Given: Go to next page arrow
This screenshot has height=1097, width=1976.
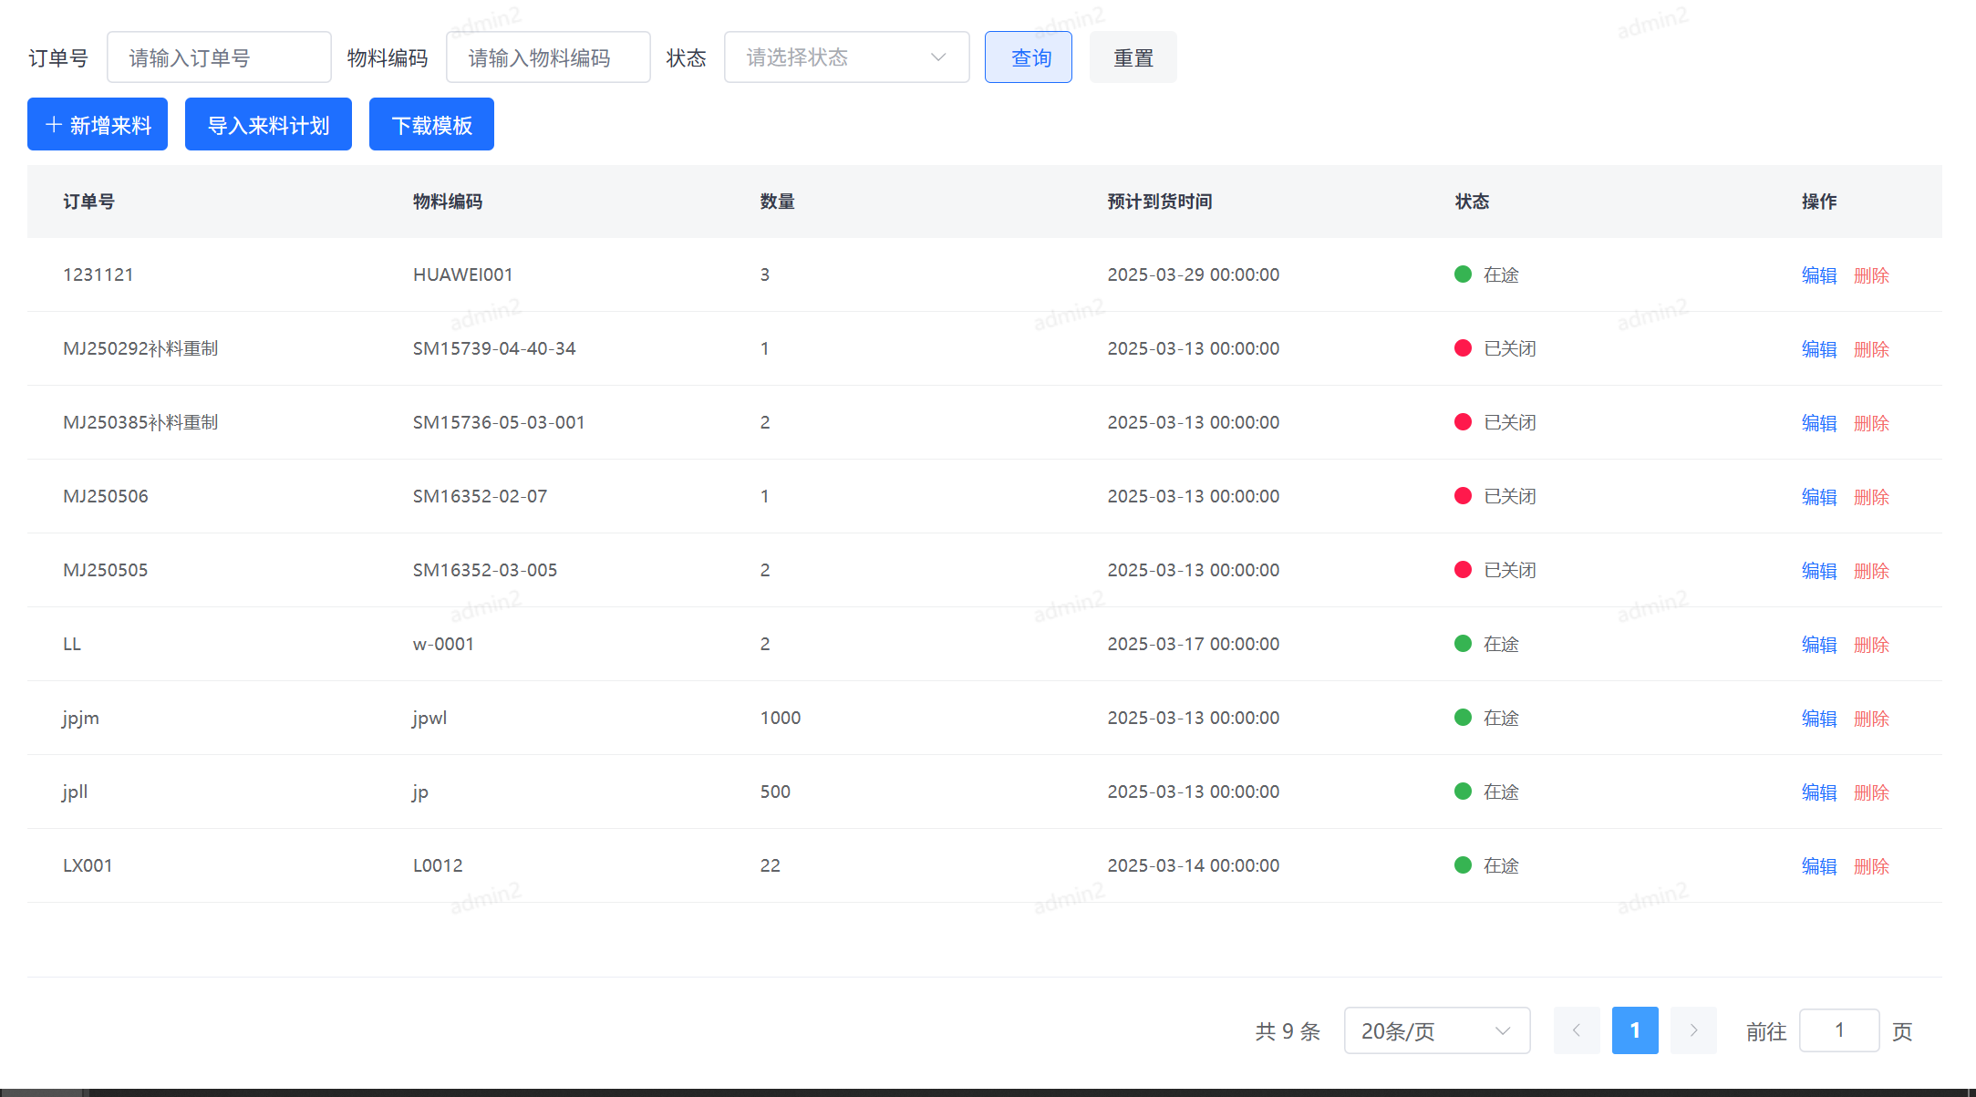Looking at the screenshot, I should pos(1693,1030).
